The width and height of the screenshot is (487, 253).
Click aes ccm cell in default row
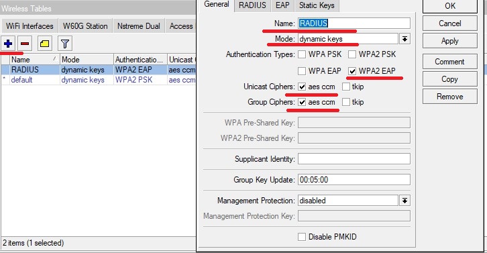tap(182, 80)
